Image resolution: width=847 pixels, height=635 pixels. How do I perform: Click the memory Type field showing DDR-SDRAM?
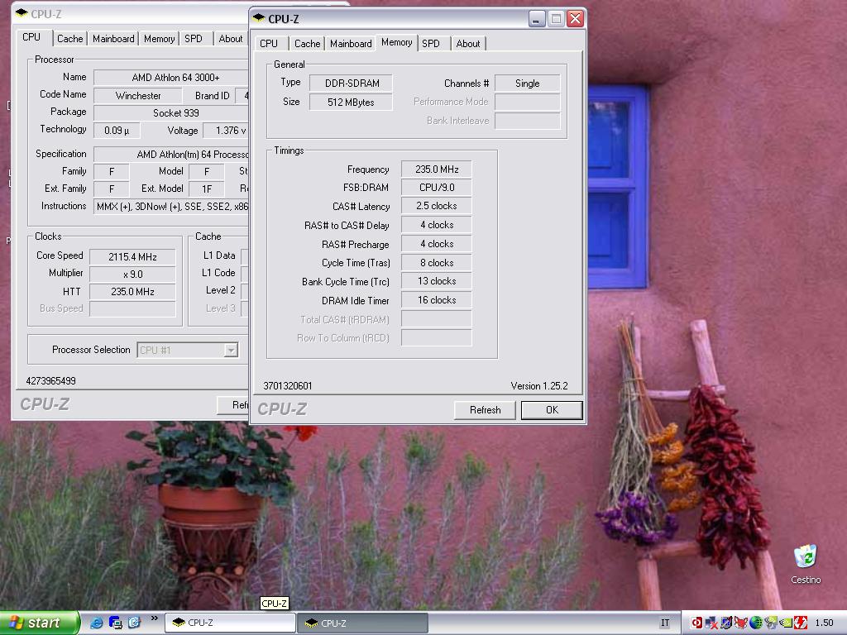352,84
